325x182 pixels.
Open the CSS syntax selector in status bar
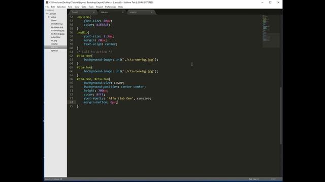point(273,179)
